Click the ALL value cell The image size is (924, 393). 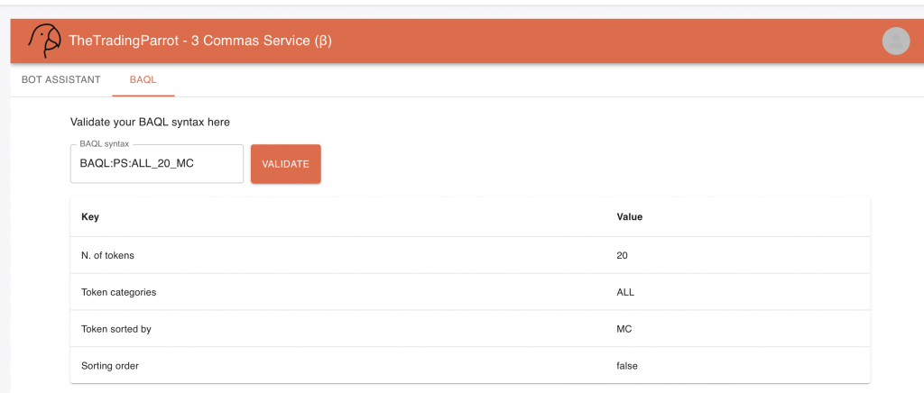tap(626, 292)
